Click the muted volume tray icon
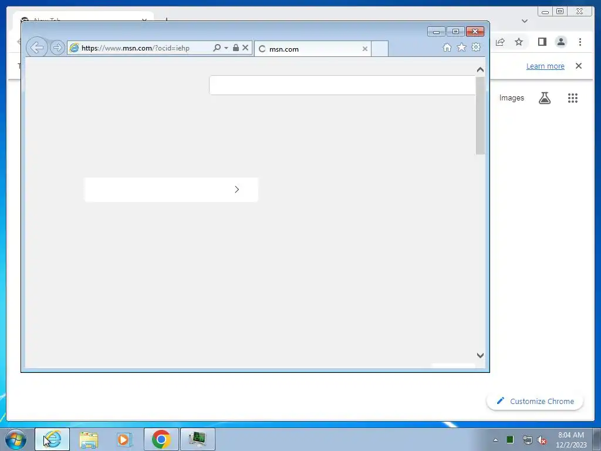Viewport: 601px width, 451px height. pos(542,440)
